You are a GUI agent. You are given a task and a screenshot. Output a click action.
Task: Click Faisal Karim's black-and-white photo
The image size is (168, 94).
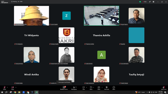point(66,55)
